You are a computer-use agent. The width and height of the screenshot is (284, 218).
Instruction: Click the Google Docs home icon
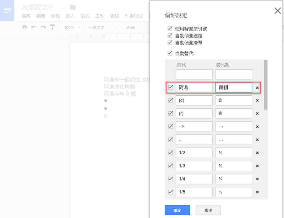[x=7, y=10]
